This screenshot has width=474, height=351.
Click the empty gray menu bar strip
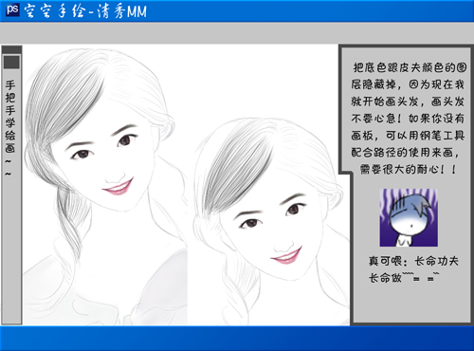coord(237,33)
